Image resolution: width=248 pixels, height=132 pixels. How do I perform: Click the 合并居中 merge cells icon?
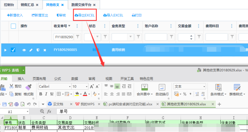(x=145, y=87)
